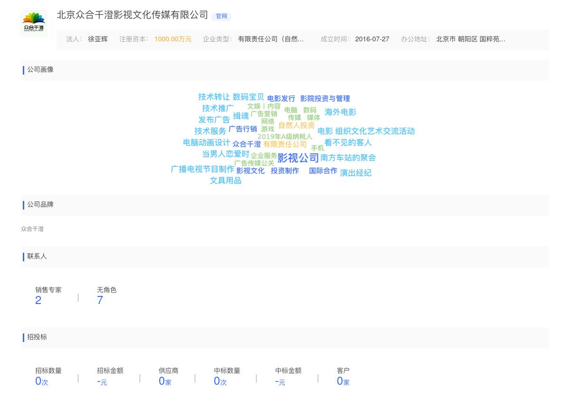570x409 pixels.
Task: Click the 媒体 word cloud tag
Action: point(313,118)
